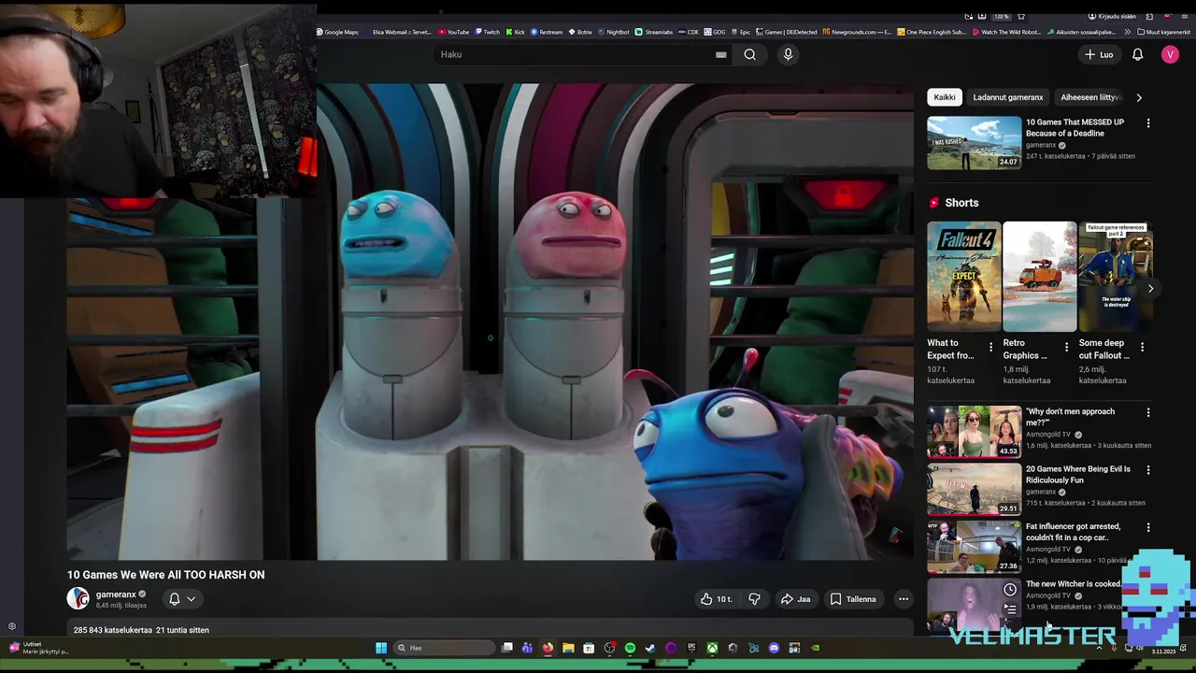Screen dimensions: 1196x673
Task: Select the 'Ladannut gameranx' filter chip
Action: [1008, 97]
